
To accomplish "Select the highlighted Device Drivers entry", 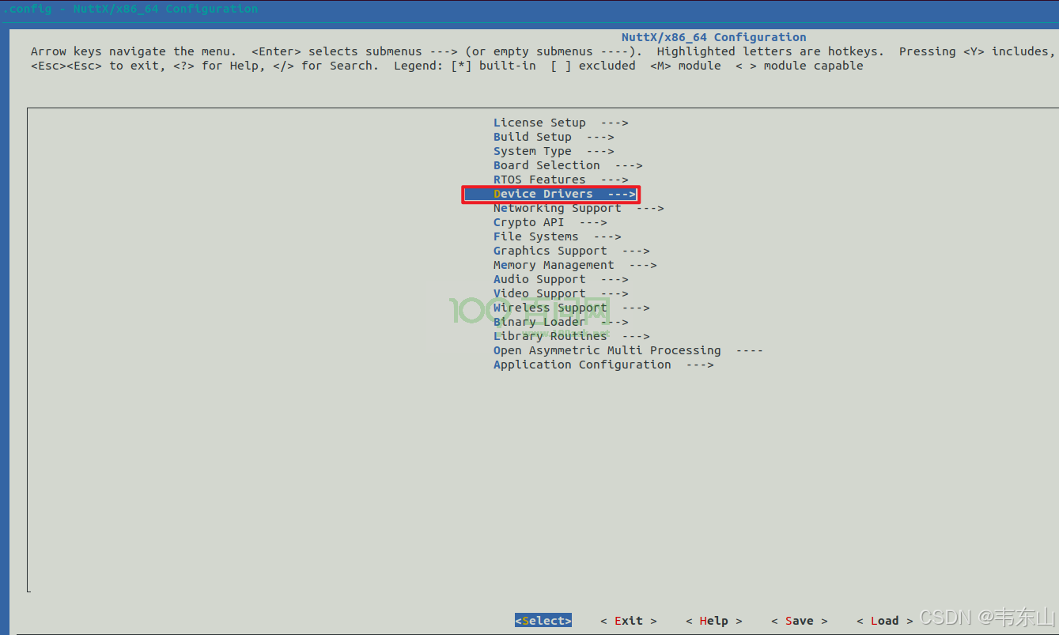I will click(x=550, y=194).
